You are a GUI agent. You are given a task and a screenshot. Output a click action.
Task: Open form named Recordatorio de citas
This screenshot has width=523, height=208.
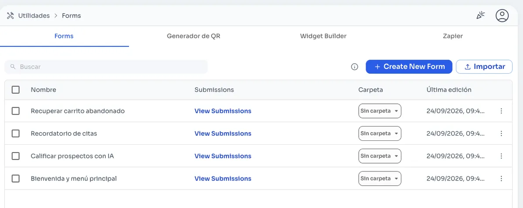coord(64,133)
